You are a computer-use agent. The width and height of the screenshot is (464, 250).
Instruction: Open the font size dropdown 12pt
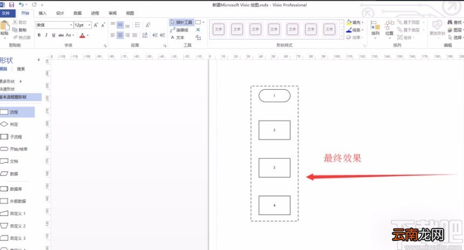90,25
